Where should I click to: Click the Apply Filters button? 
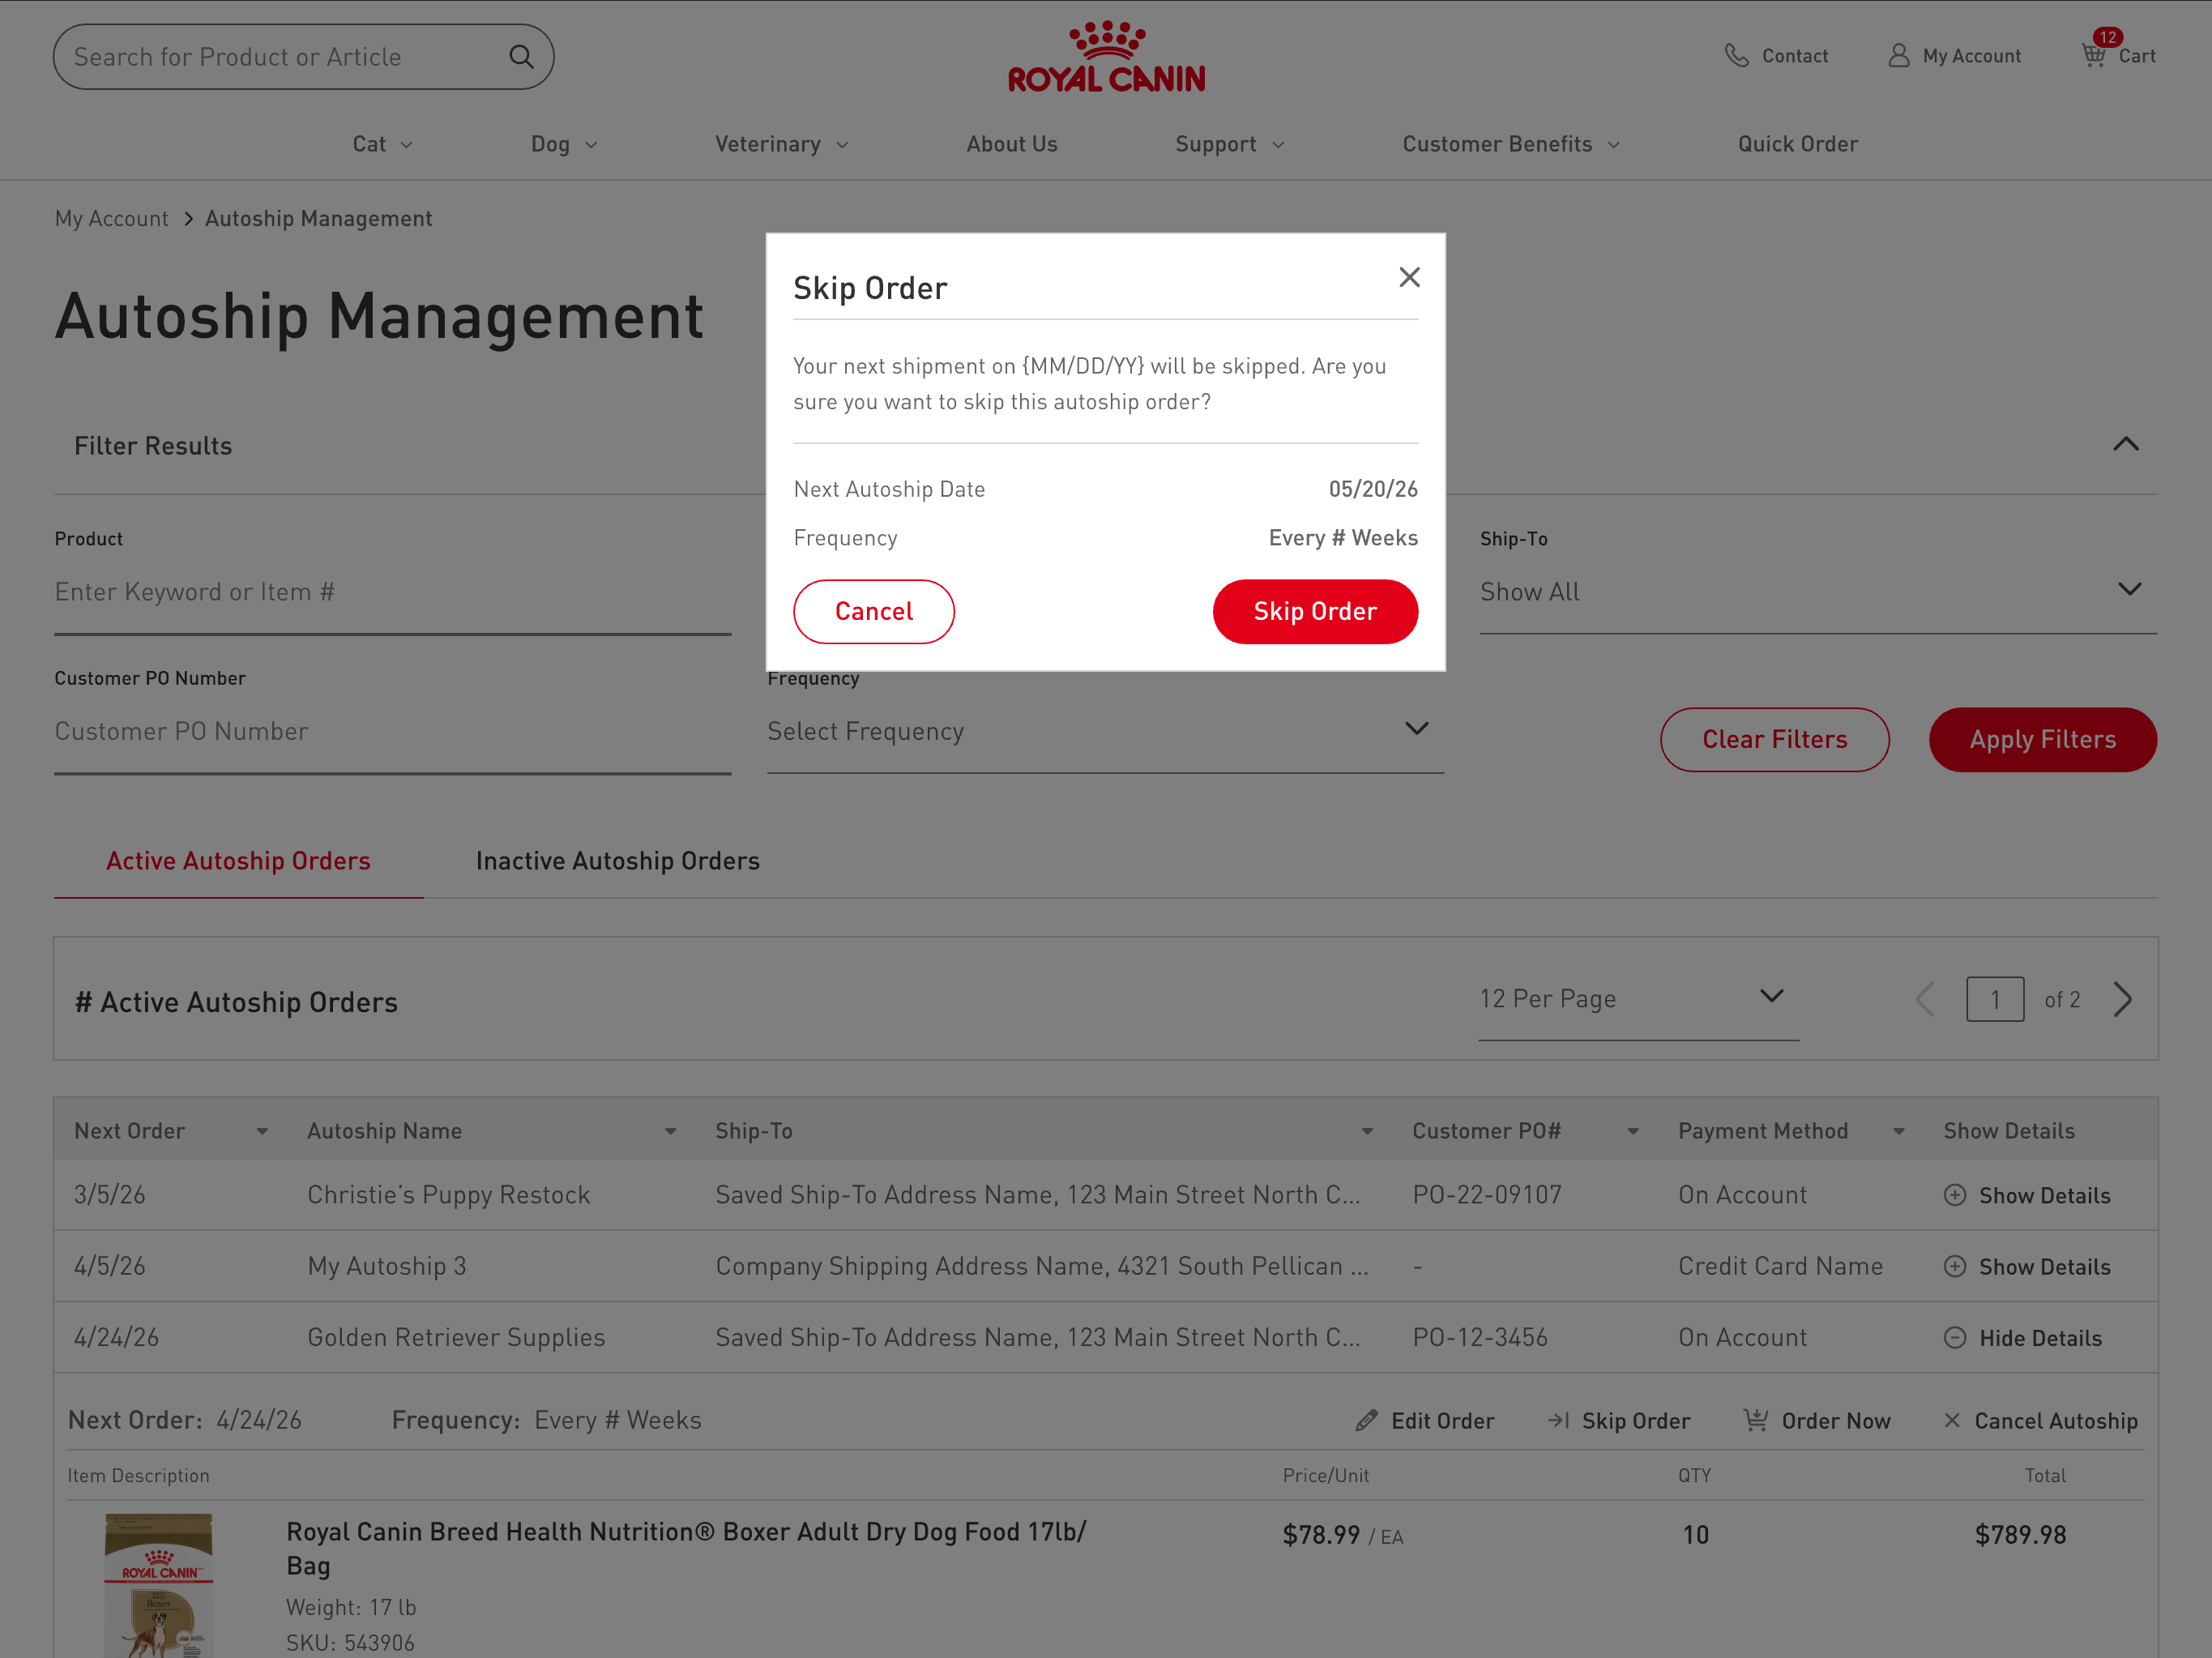point(2042,739)
